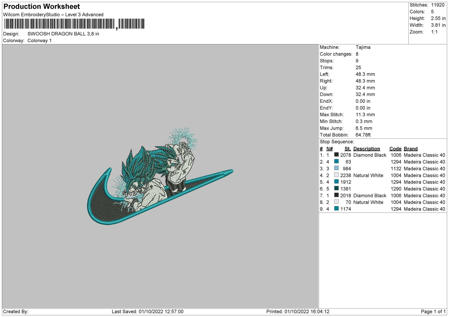Select the Natural White swatch in stop 8
This screenshot has height=317, width=449.
(x=336, y=202)
